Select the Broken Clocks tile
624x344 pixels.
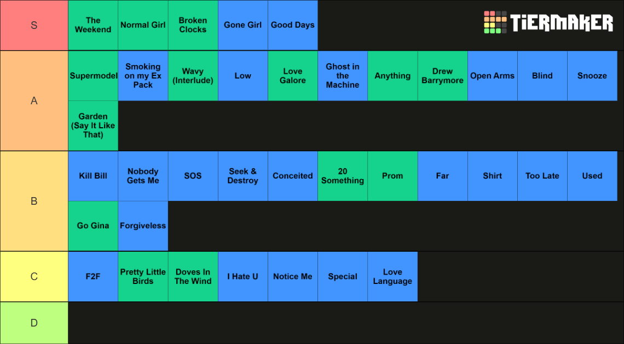(x=193, y=25)
